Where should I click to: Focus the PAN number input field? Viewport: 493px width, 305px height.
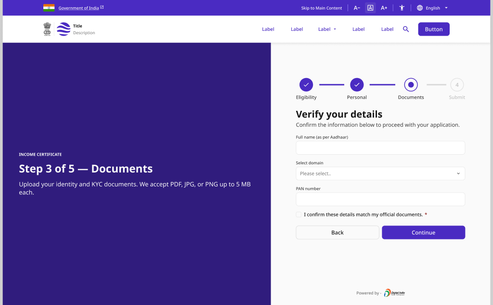380,199
